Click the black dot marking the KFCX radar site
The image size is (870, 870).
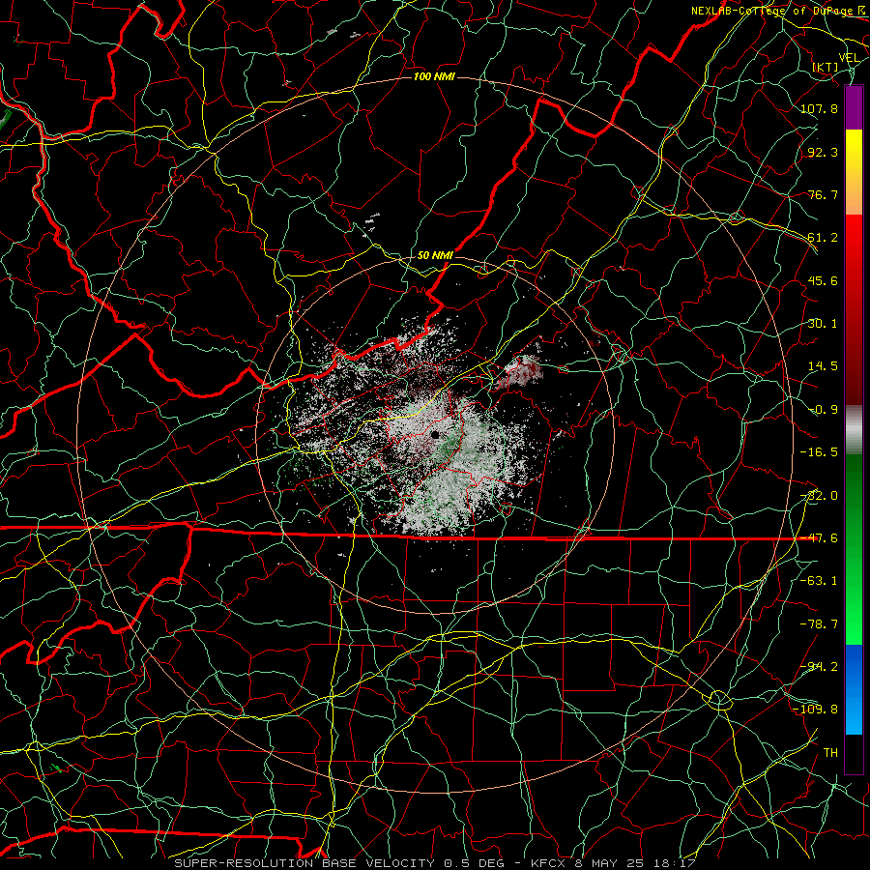(x=435, y=435)
